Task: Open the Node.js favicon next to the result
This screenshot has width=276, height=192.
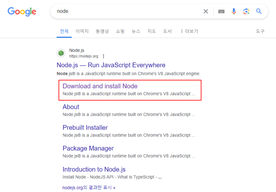Action: tap(61, 53)
